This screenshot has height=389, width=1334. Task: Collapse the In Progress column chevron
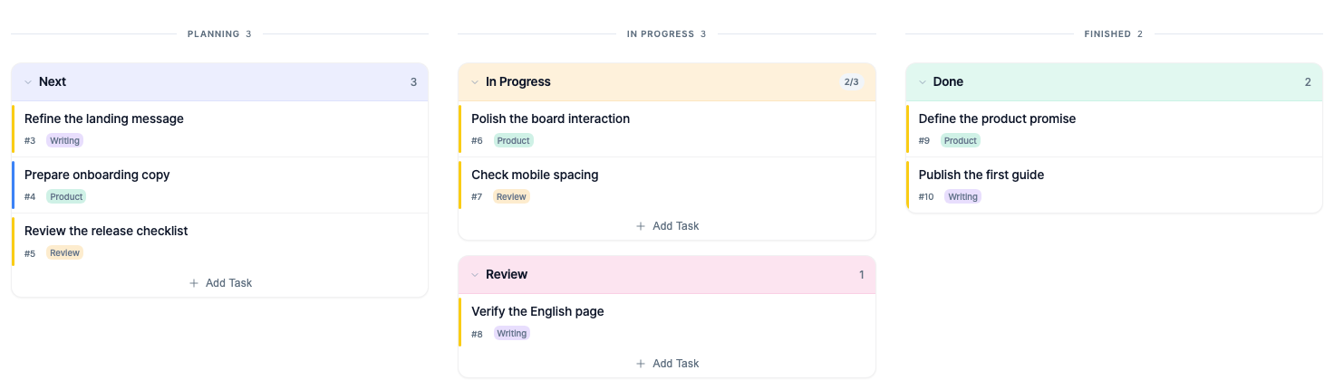click(474, 82)
